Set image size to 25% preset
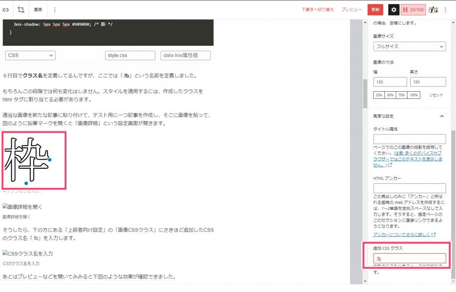This screenshot has height=292, width=456. coord(379,95)
